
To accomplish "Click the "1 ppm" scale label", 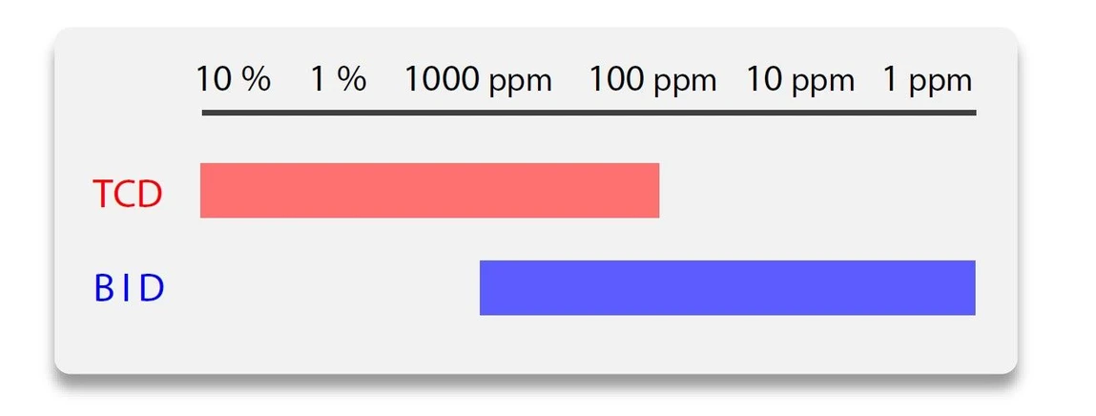I will click(926, 80).
